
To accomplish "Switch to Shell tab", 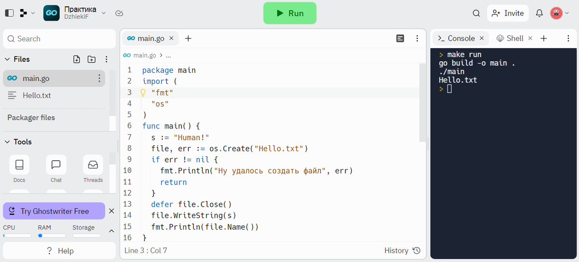I will 510,39.
